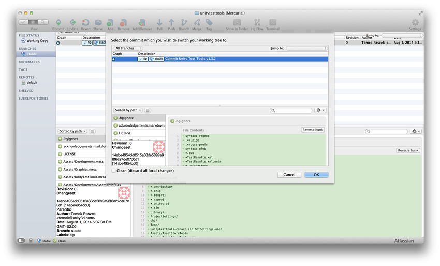Launch Terminal from the toolbar
This screenshot has width=440, height=266.
[x=273, y=23]
